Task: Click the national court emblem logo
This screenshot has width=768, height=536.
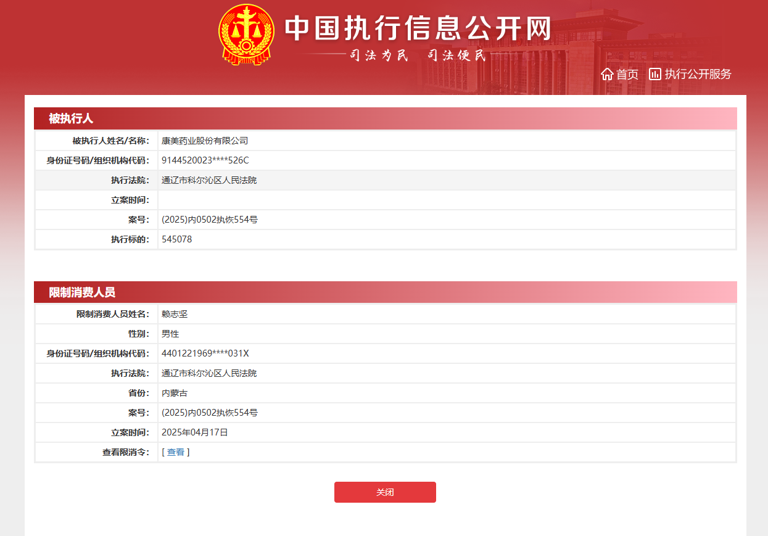Action: pyautogui.click(x=246, y=35)
